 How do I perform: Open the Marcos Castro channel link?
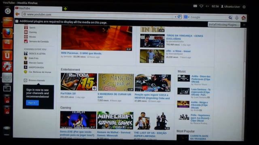click(x=36, y=63)
